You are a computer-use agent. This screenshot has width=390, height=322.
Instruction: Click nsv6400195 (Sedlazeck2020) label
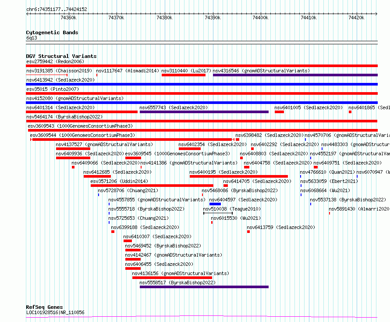tap(223, 172)
